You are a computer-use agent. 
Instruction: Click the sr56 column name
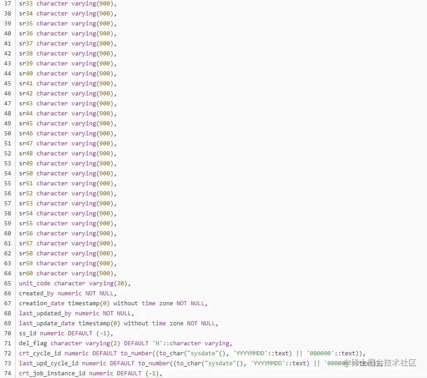click(26, 234)
